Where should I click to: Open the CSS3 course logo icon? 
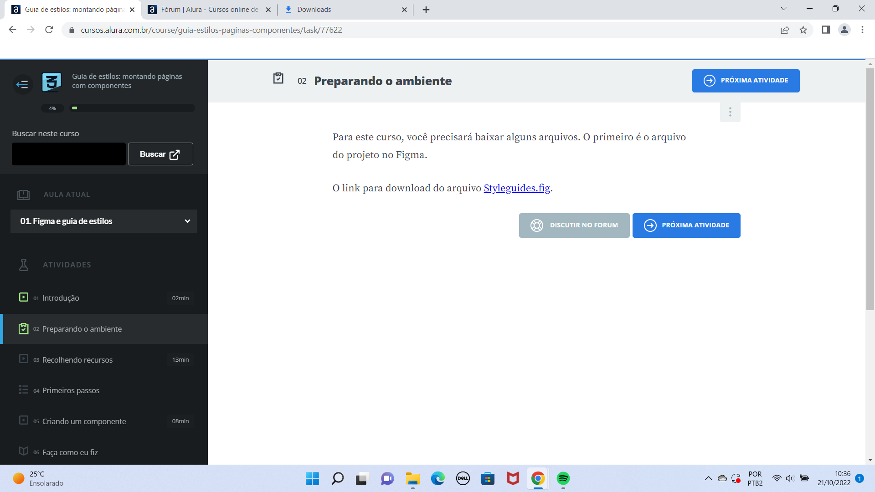pos(51,82)
